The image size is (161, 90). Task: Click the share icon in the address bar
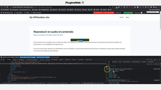pos(110,7)
